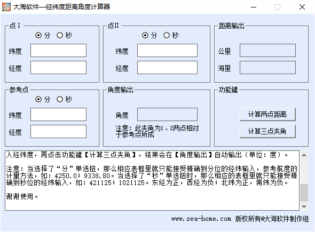Viewport: 315px width, 232px height.
Task: Minimize the calculator window
Action: click(254, 7)
